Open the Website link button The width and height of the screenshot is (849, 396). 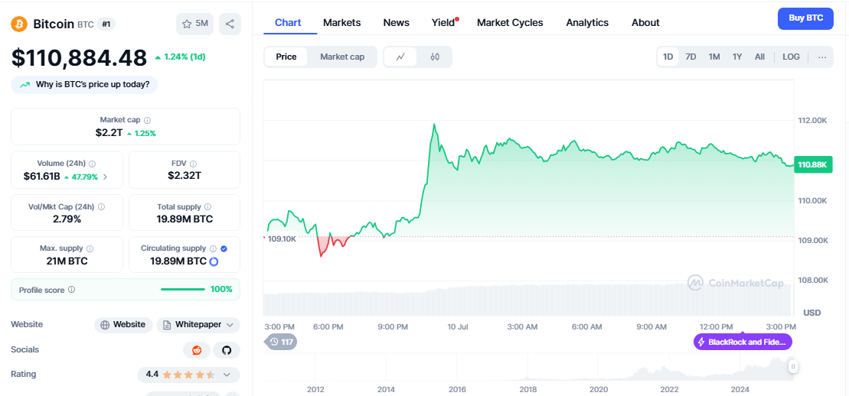point(123,325)
